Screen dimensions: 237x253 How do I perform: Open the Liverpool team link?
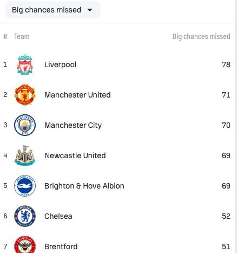60,64
